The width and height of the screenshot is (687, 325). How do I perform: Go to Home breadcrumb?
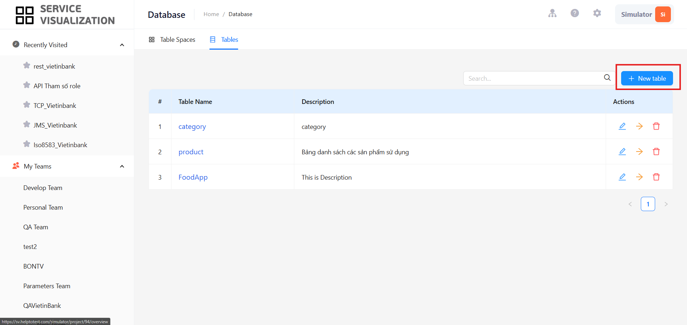(211, 14)
